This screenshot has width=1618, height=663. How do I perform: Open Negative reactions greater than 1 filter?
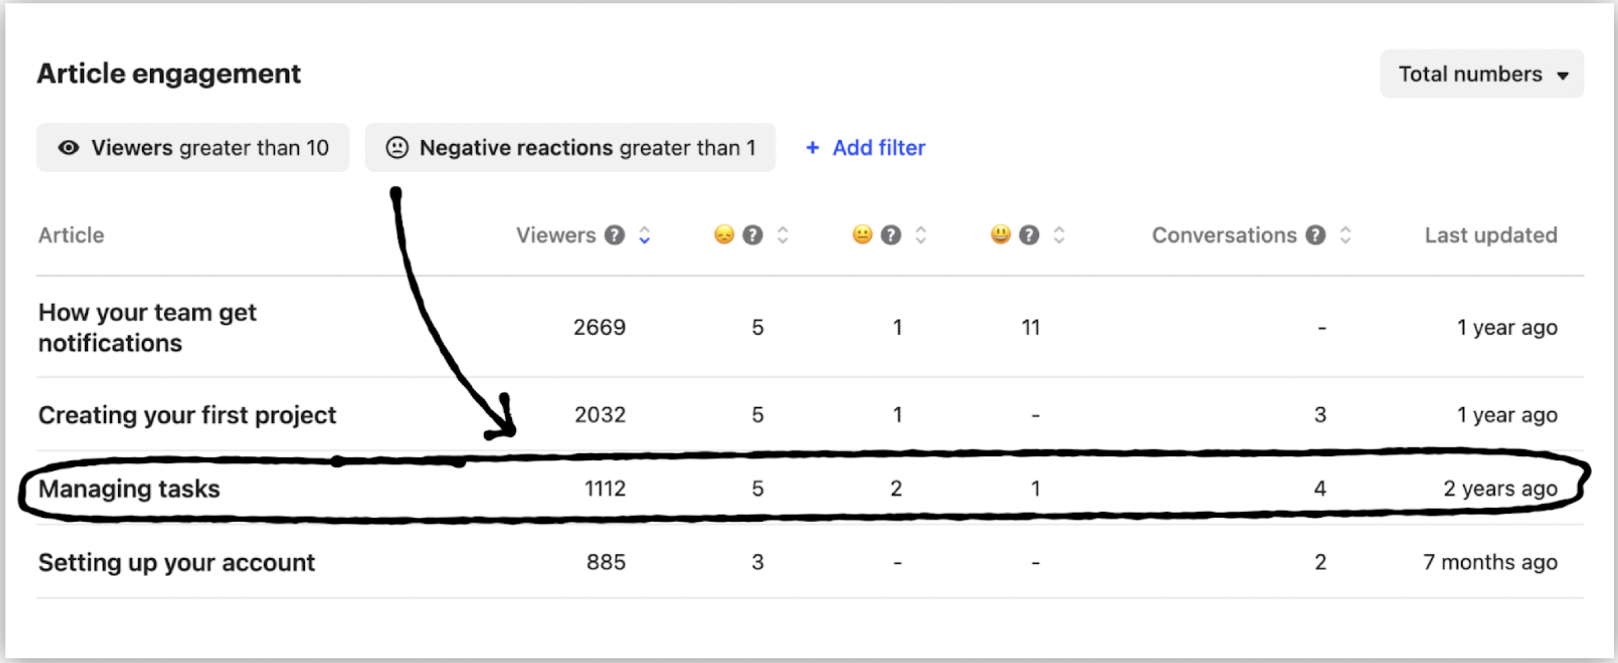tap(570, 147)
